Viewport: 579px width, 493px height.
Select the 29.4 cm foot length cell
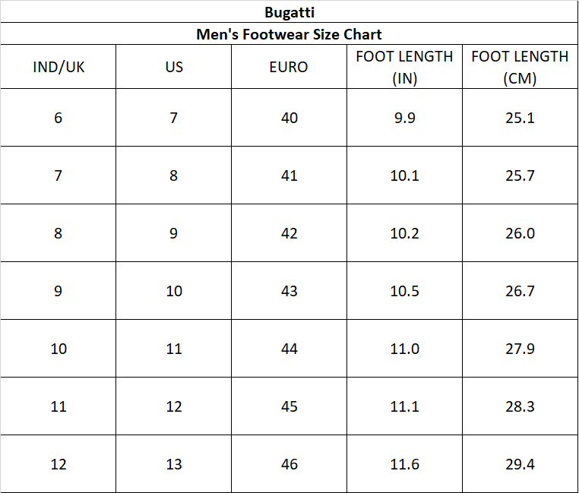[x=520, y=464]
